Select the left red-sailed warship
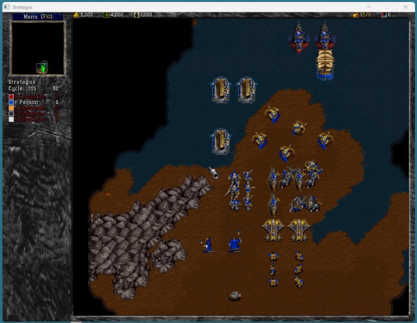 pyautogui.click(x=299, y=38)
